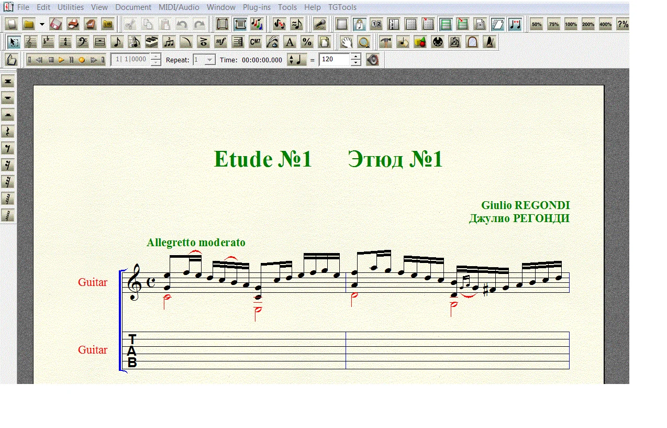Set zoom to 75%
667x428 pixels.
coord(554,24)
